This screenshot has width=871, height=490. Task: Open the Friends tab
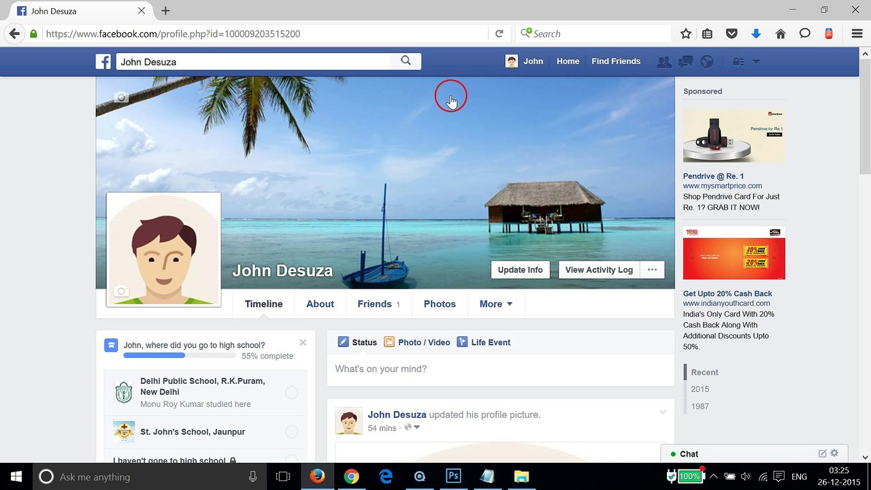pyautogui.click(x=378, y=304)
